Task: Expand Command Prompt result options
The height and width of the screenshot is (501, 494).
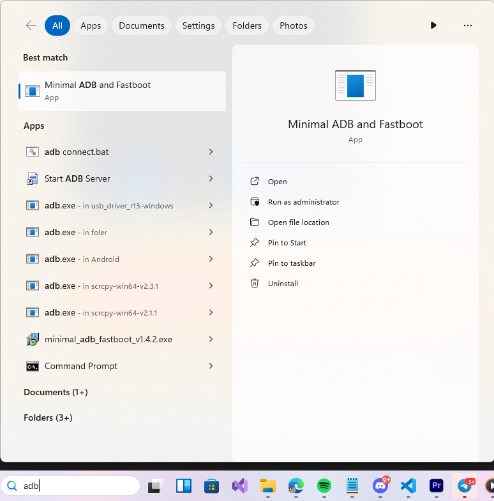Action: click(x=211, y=366)
